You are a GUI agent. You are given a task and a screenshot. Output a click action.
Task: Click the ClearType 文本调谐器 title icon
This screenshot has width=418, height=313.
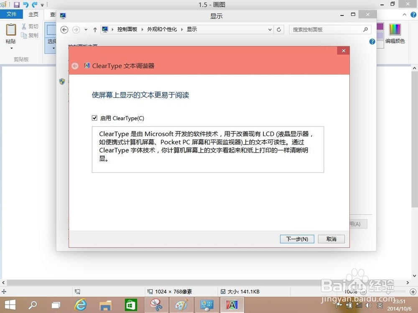pos(87,65)
